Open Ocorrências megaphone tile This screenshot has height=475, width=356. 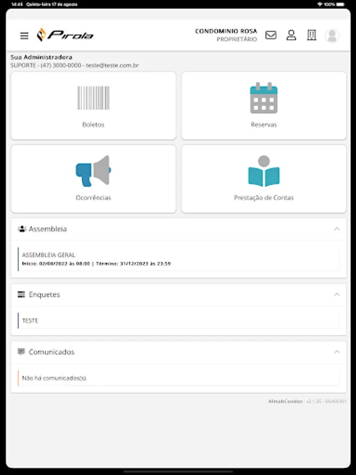coord(93,179)
